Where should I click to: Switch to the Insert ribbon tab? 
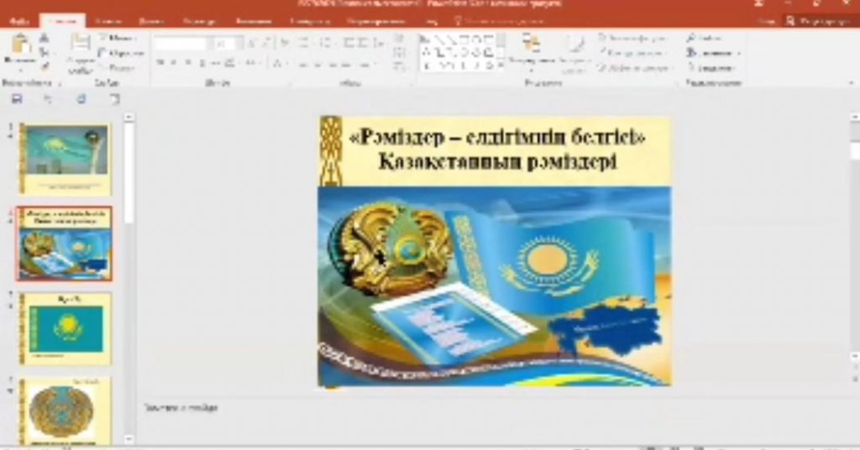[108, 21]
